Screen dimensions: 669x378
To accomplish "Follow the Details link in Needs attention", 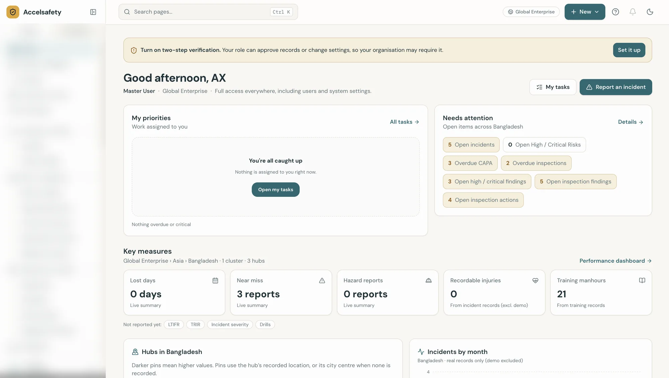I will tap(631, 122).
